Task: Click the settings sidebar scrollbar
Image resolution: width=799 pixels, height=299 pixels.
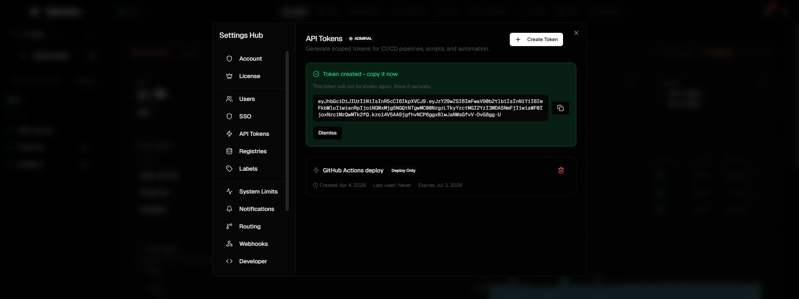Action: point(287,131)
